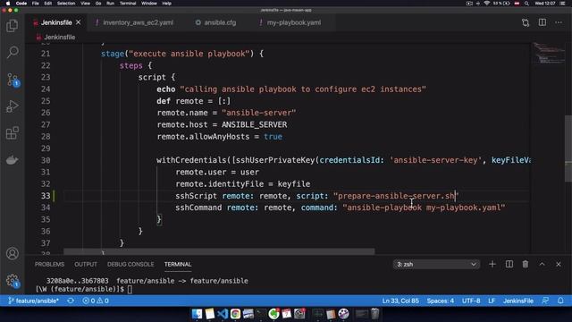The height and width of the screenshot is (322, 572).
Task: Select the TERMINAL panel tab
Action: tap(178, 264)
